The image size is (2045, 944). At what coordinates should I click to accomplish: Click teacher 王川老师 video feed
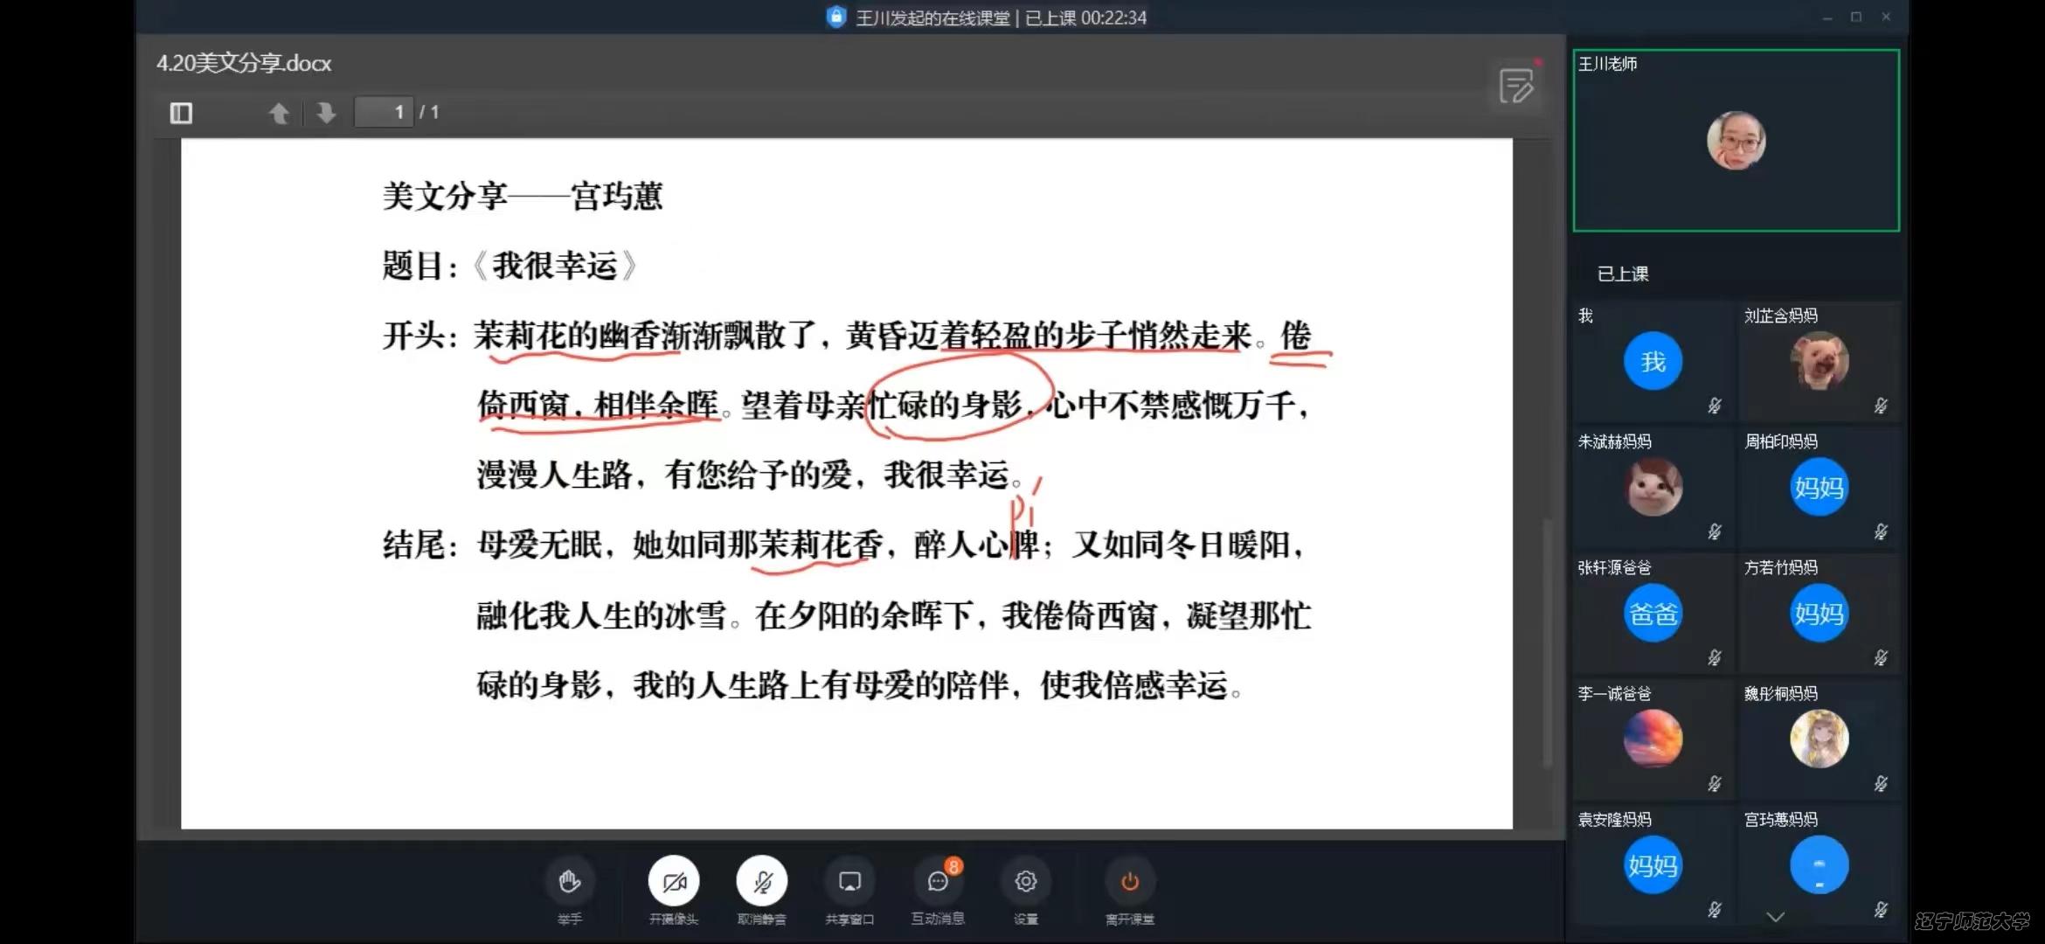[x=1736, y=138]
